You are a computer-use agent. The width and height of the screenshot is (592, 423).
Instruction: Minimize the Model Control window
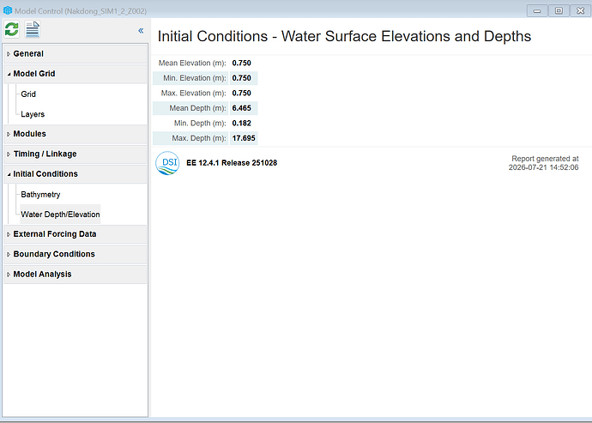click(537, 10)
